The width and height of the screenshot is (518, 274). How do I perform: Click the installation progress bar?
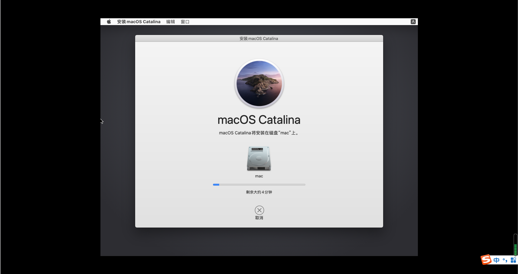(x=259, y=185)
